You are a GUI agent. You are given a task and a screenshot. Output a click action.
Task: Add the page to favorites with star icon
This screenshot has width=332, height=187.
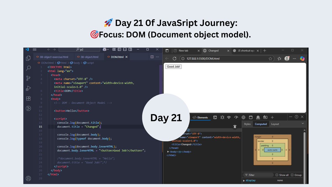270,58
